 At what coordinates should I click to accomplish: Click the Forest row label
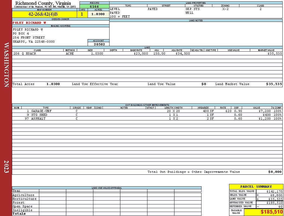(x=18, y=202)
